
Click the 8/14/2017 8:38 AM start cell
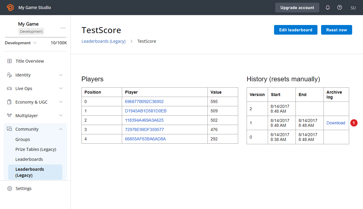[x=282, y=137]
